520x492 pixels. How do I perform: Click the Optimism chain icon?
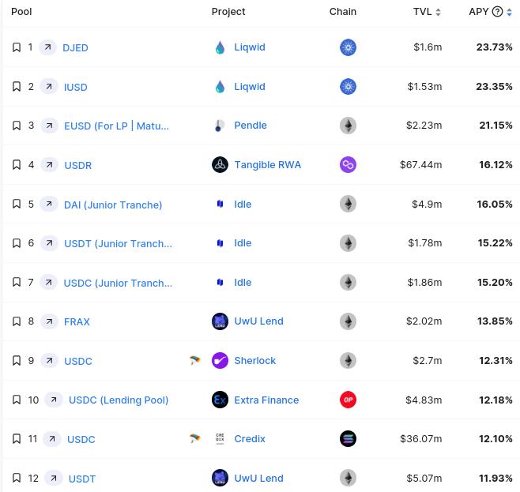(348, 400)
